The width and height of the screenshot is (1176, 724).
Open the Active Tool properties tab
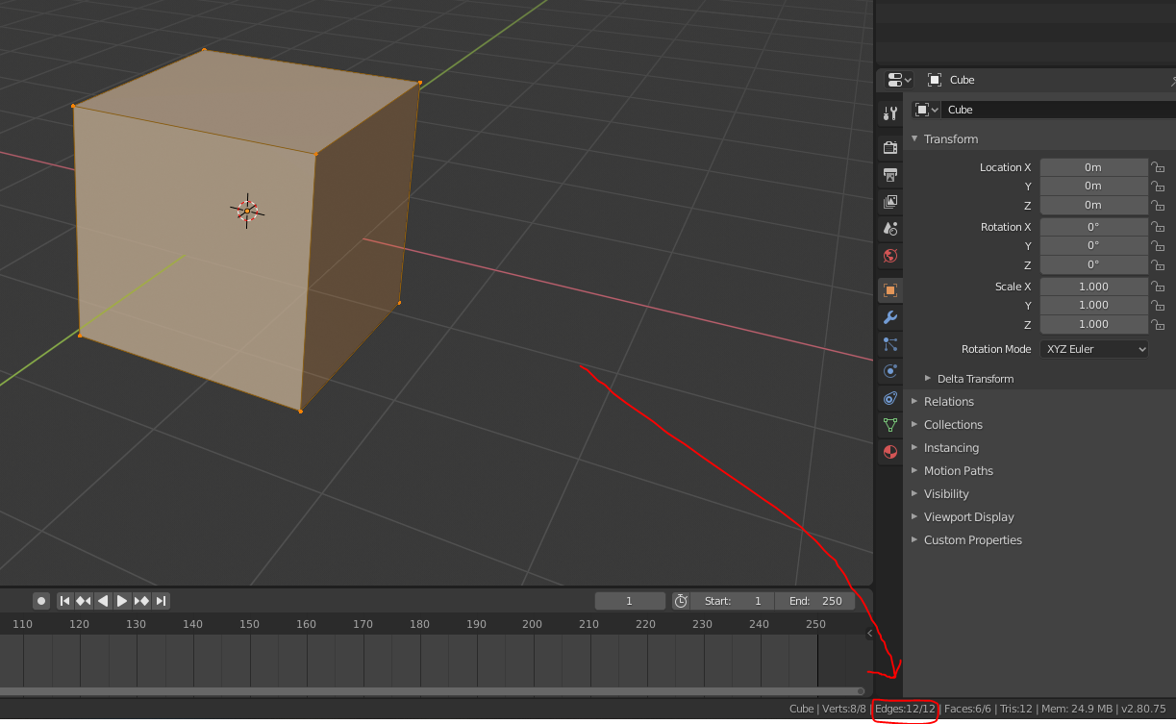(890, 113)
